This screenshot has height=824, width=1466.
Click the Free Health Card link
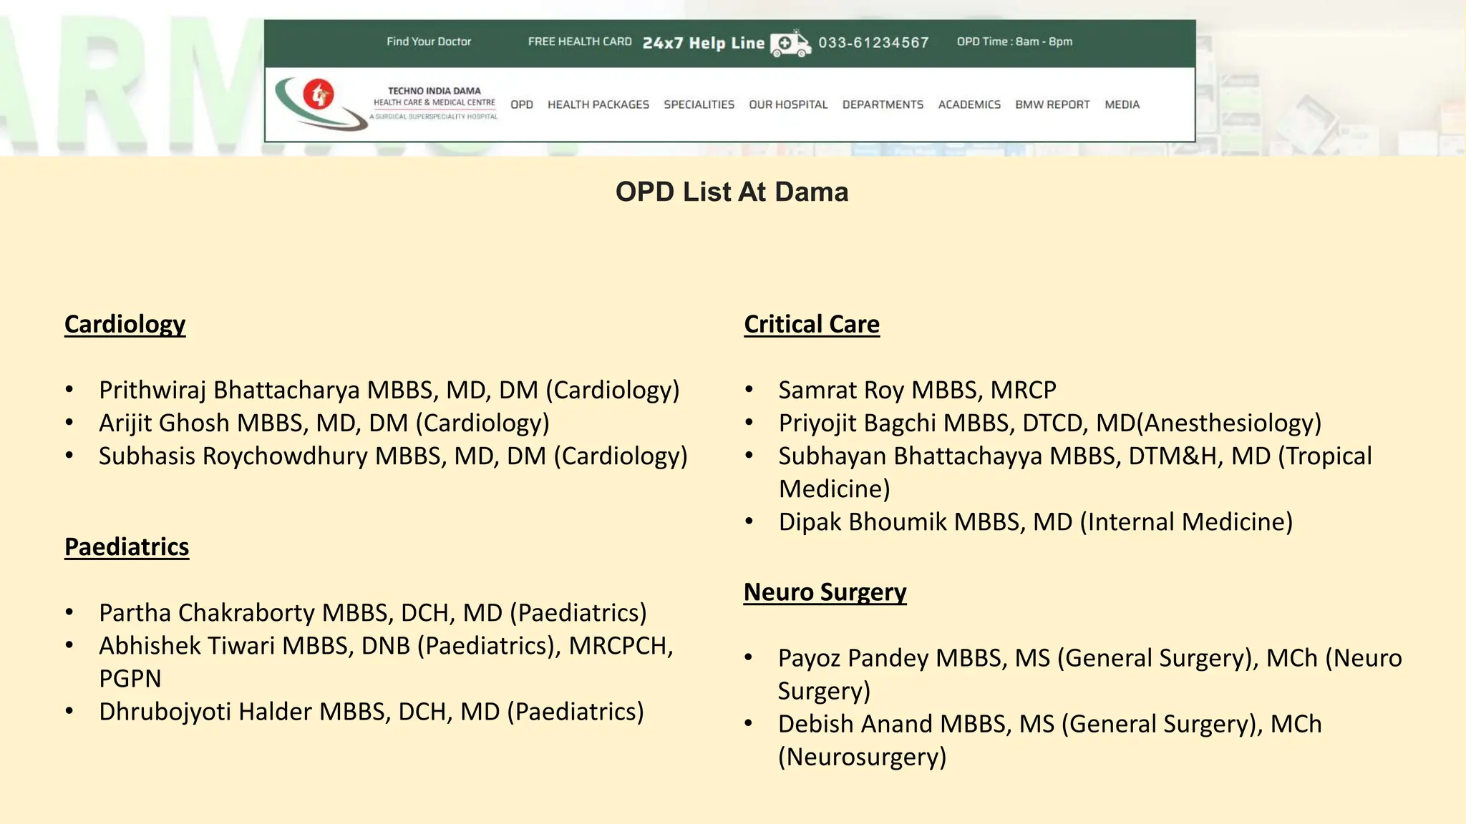coord(580,41)
